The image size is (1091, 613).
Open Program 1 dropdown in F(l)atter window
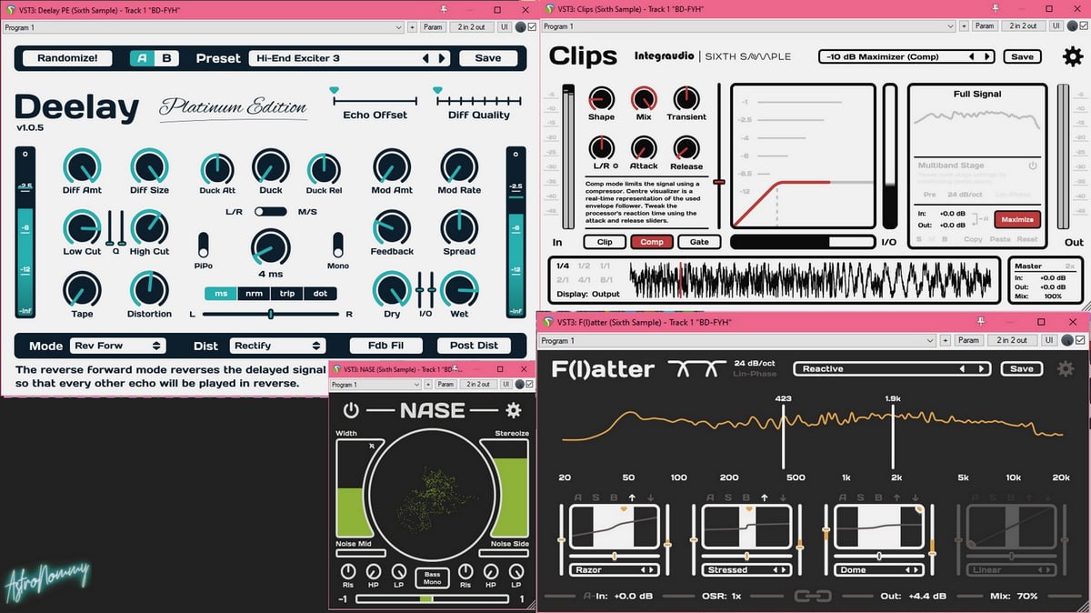pyautogui.click(x=736, y=340)
